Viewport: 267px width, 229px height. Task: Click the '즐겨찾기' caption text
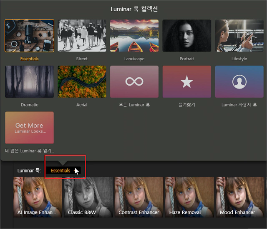point(187,105)
